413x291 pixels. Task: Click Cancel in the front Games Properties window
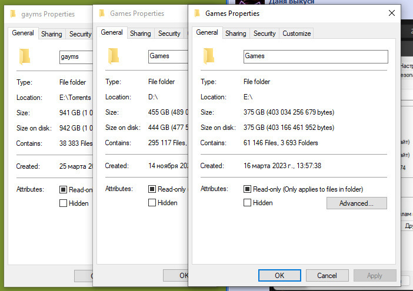327,276
